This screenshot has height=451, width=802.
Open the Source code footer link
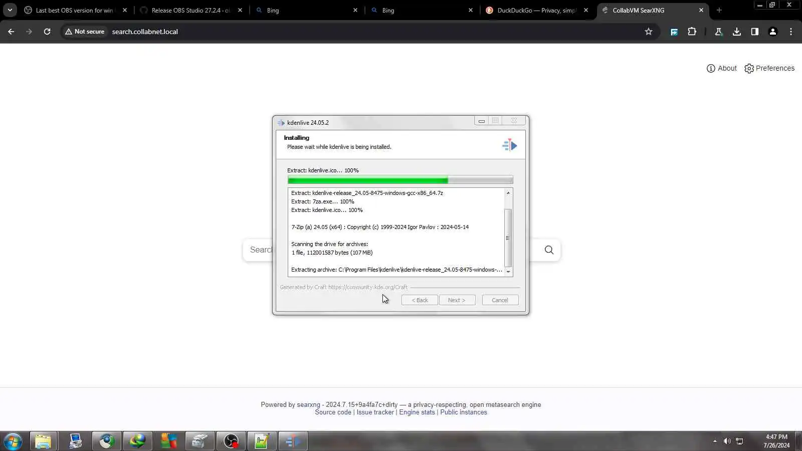coord(333,412)
